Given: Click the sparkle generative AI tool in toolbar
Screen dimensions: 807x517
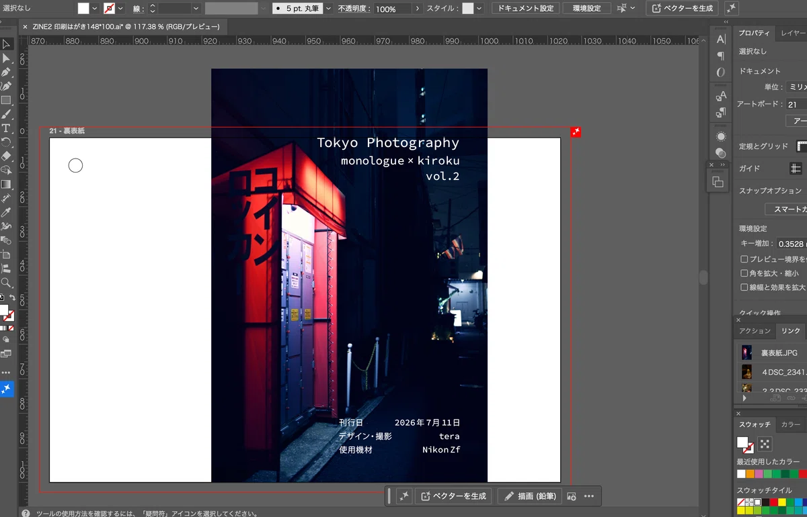Looking at the screenshot, I should [x=6, y=389].
